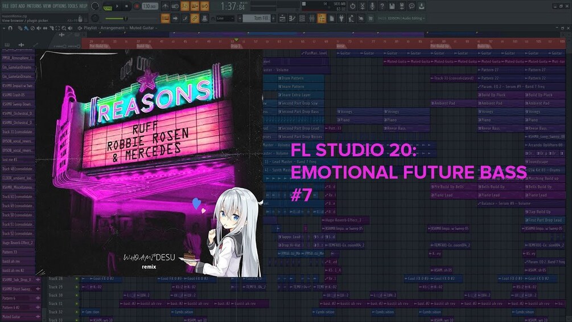Image resolution: width=572 pixels, height=322 pixels.
Task: Click the Stop transport button
Action: [126, 6]
